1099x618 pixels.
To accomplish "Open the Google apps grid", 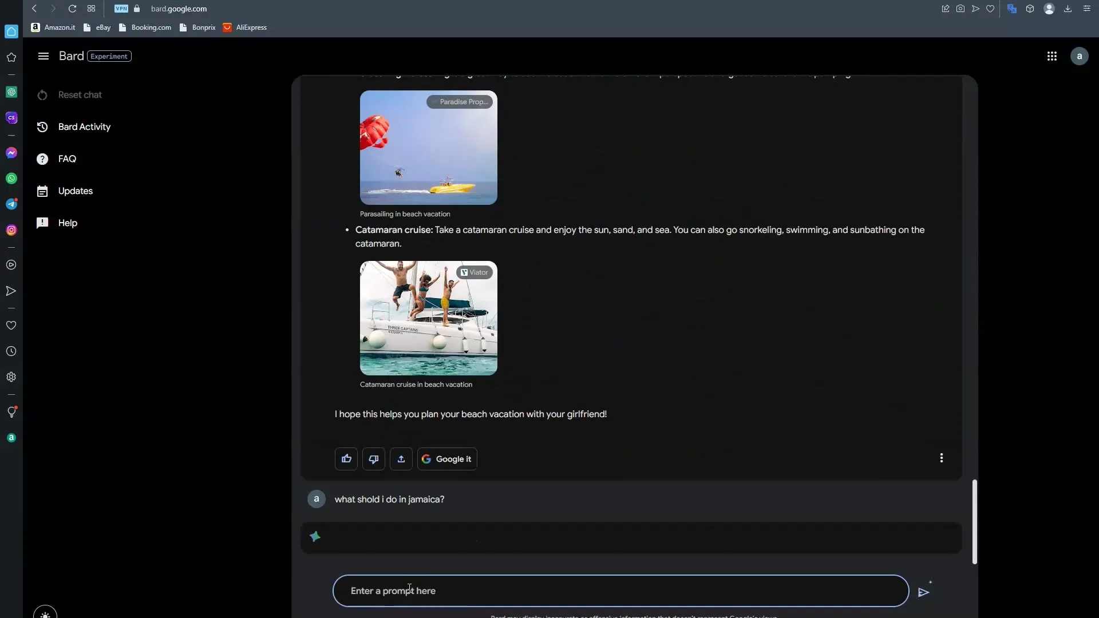I will point(1051,56).
